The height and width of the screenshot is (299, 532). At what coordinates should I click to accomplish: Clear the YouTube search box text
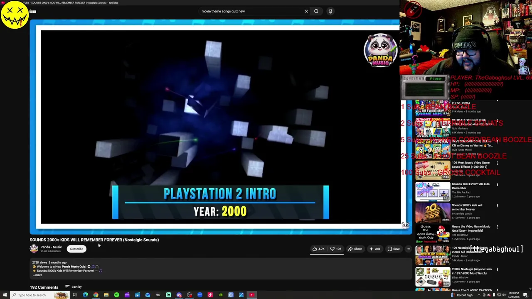click(306, 11)
